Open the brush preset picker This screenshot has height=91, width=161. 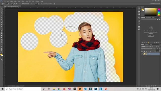(7, 4)
